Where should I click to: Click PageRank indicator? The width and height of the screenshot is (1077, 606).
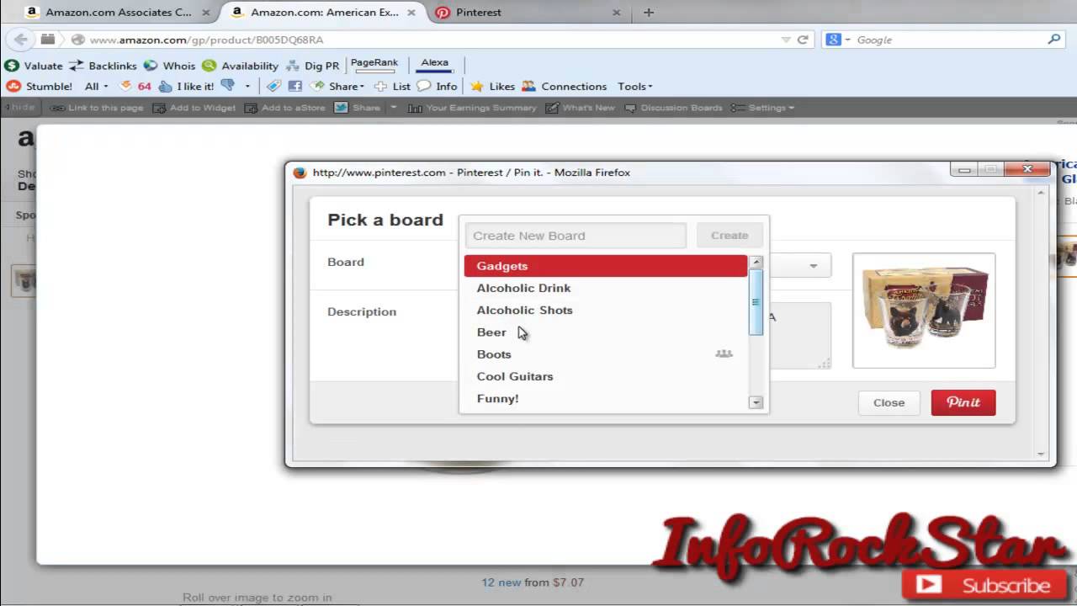[x=374, y=65]
